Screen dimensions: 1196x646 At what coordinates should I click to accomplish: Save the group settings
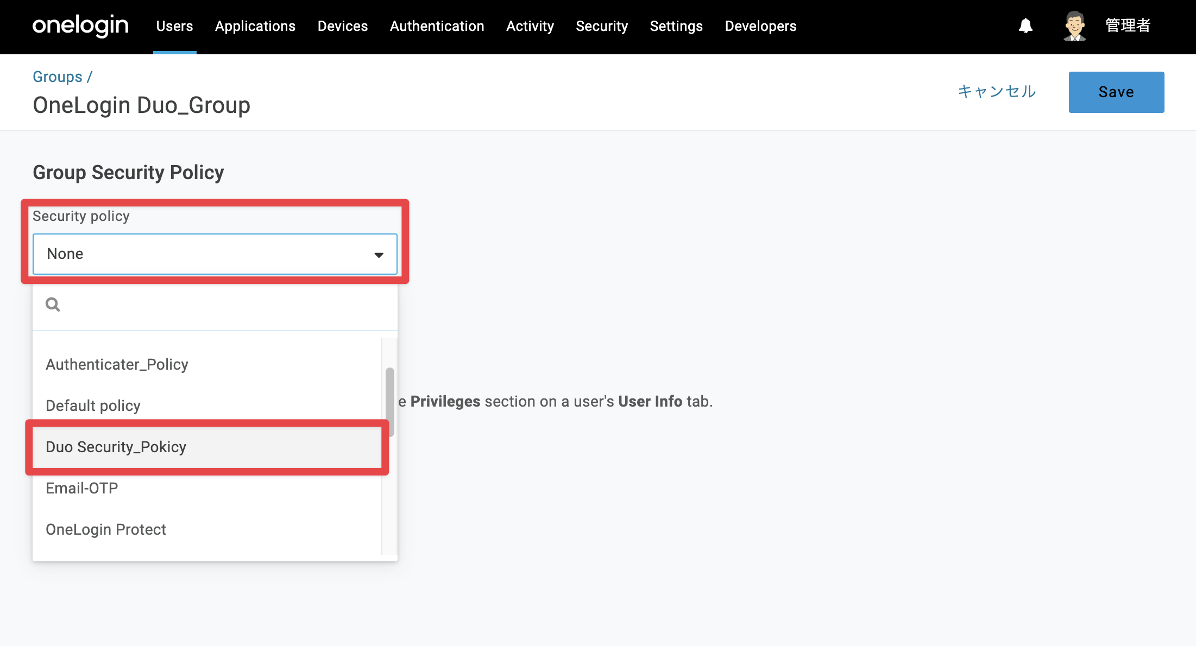(x=1116, y=92)
